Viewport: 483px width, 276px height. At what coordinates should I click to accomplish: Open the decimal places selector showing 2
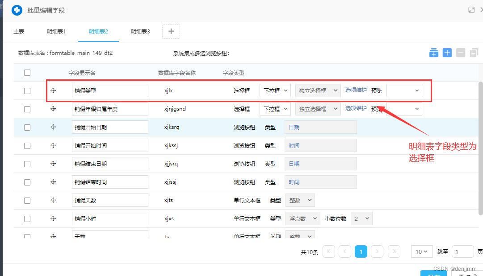(x=361, y=218)
